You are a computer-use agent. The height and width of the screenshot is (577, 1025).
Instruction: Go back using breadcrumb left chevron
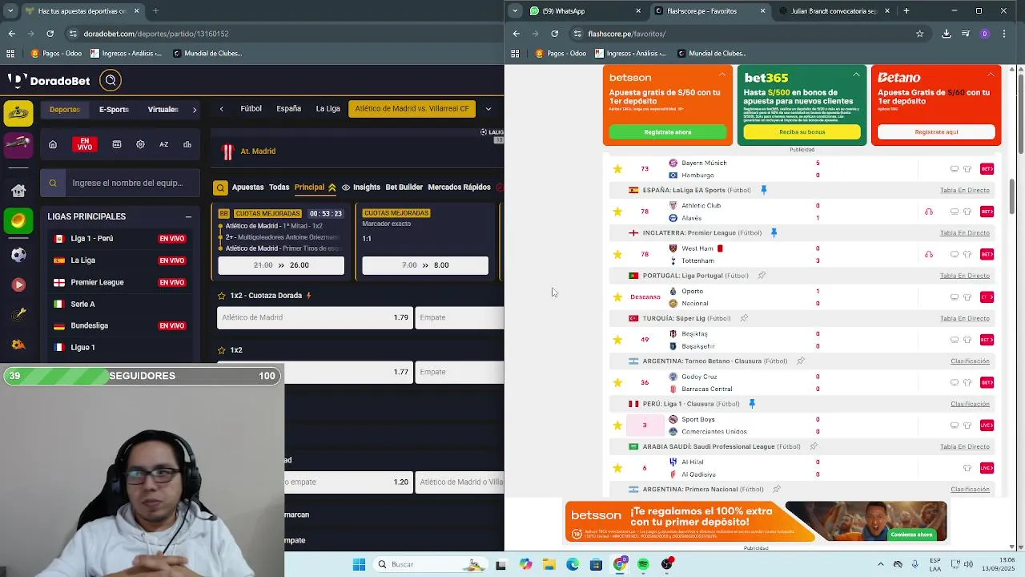pos(222,109)
